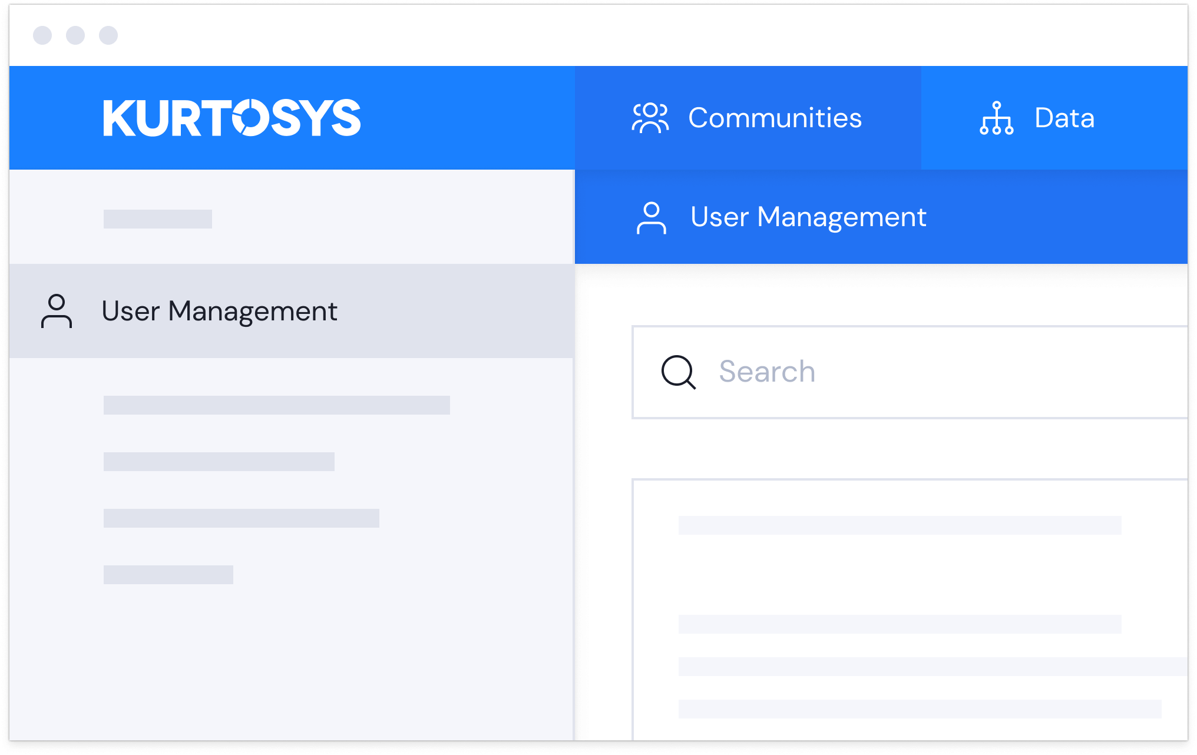The height and width of the screenshot is (755, 1197).
Task: Click longest placeholder item in sidebar
Action: point(277,405)
